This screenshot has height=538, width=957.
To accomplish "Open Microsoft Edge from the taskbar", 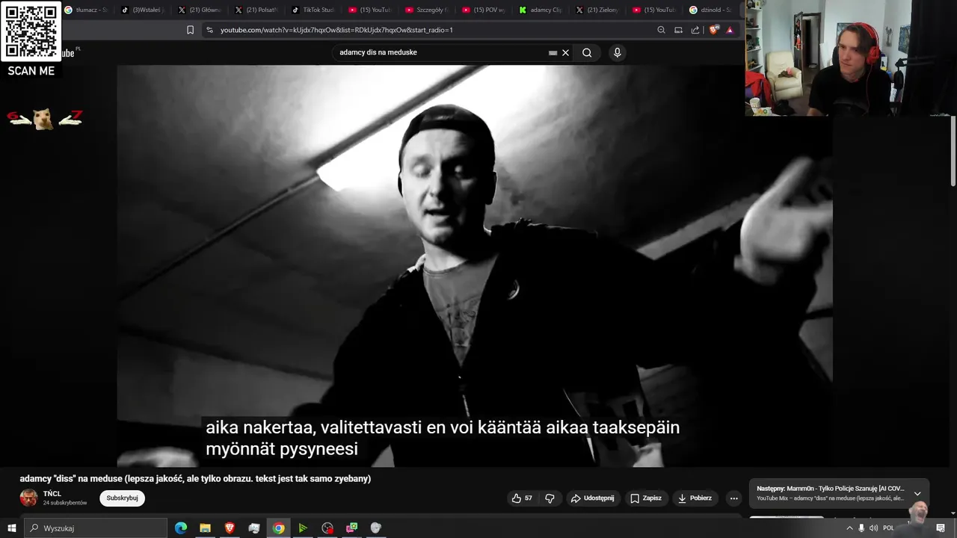I will [181, 528].
